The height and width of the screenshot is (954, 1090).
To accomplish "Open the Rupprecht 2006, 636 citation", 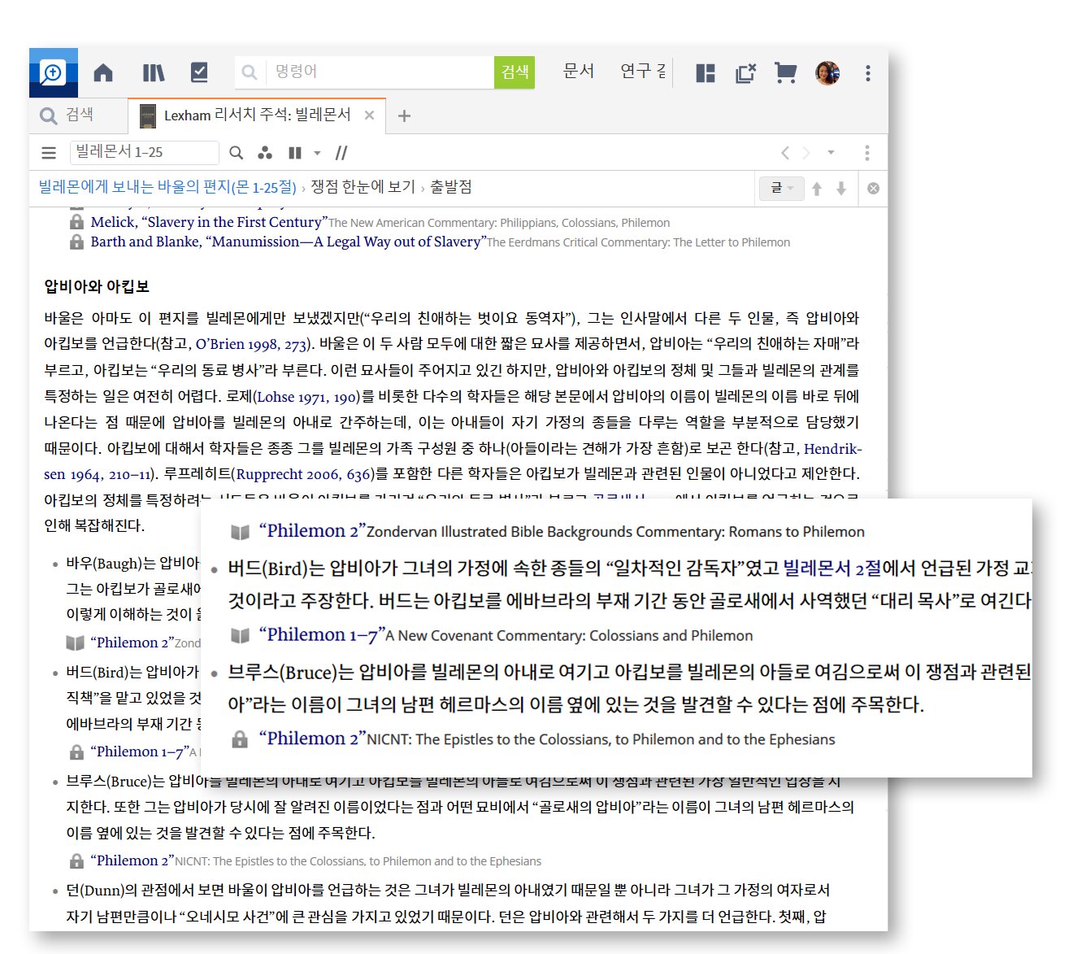I will pos(304,474).
